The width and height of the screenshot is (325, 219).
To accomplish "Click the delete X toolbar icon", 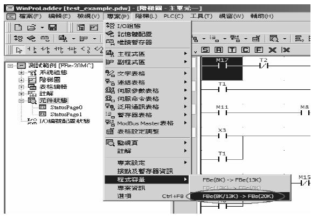I will point(272,50).
